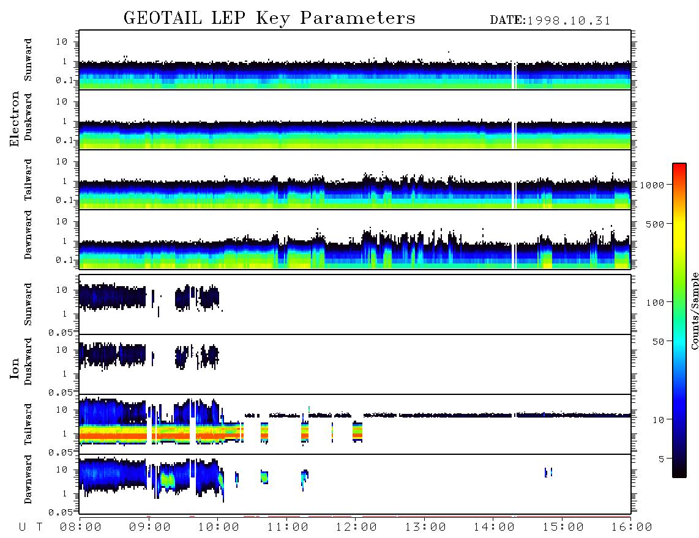The height and width of the screenshot is (538, 699).
Task: Click the 14:00 time tick label
Action: (x=494, y=527)
